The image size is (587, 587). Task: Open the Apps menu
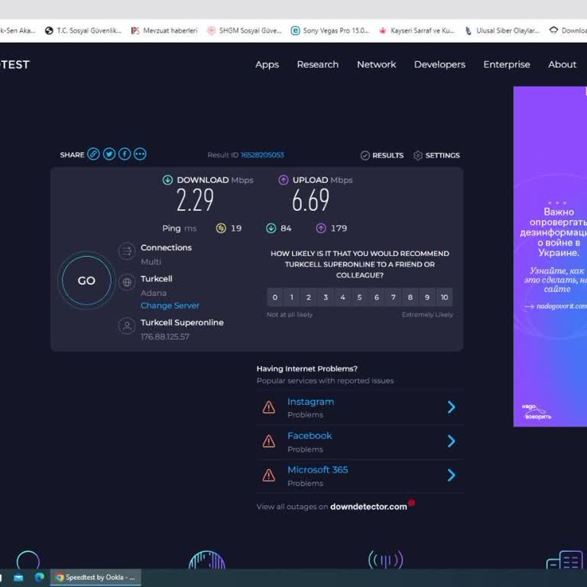267,64
